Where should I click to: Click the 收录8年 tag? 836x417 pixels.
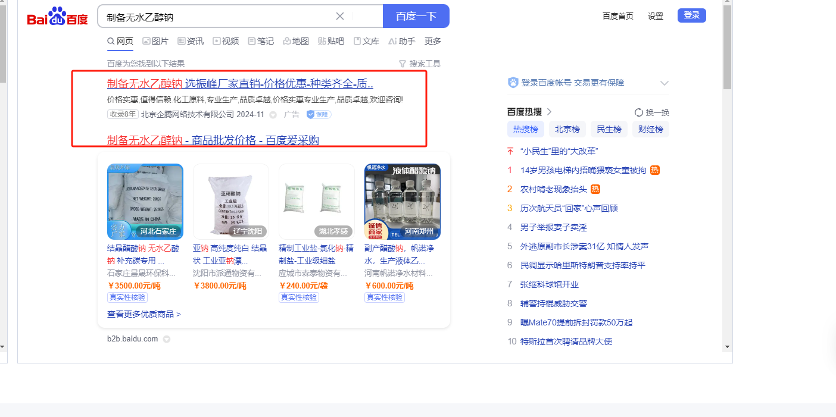pyautogui.click(x=123, y=114)
